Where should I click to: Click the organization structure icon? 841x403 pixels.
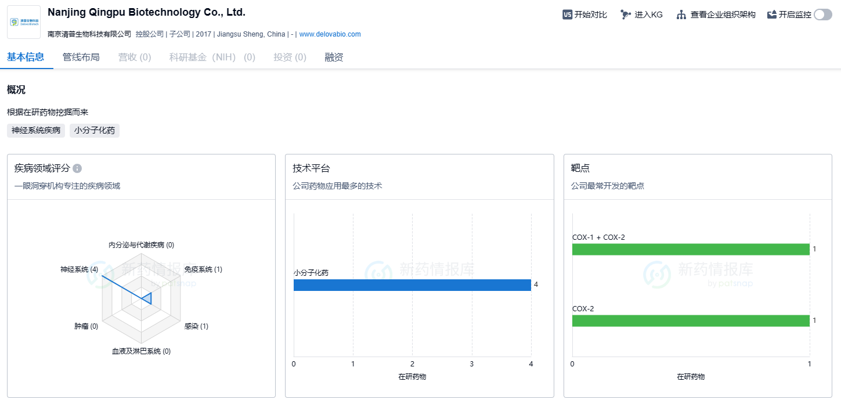click(x=681, y=15)
